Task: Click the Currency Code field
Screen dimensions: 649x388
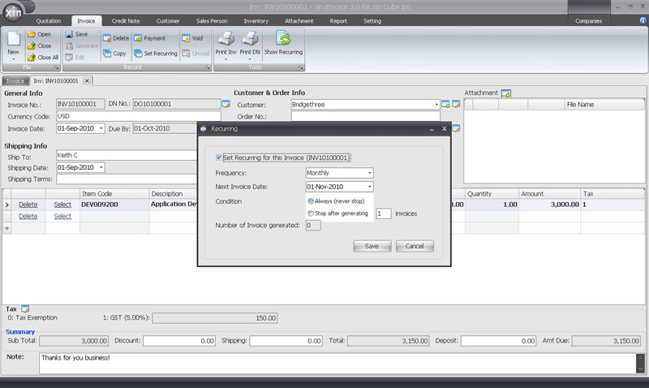Action: click(x=138, y=116)
